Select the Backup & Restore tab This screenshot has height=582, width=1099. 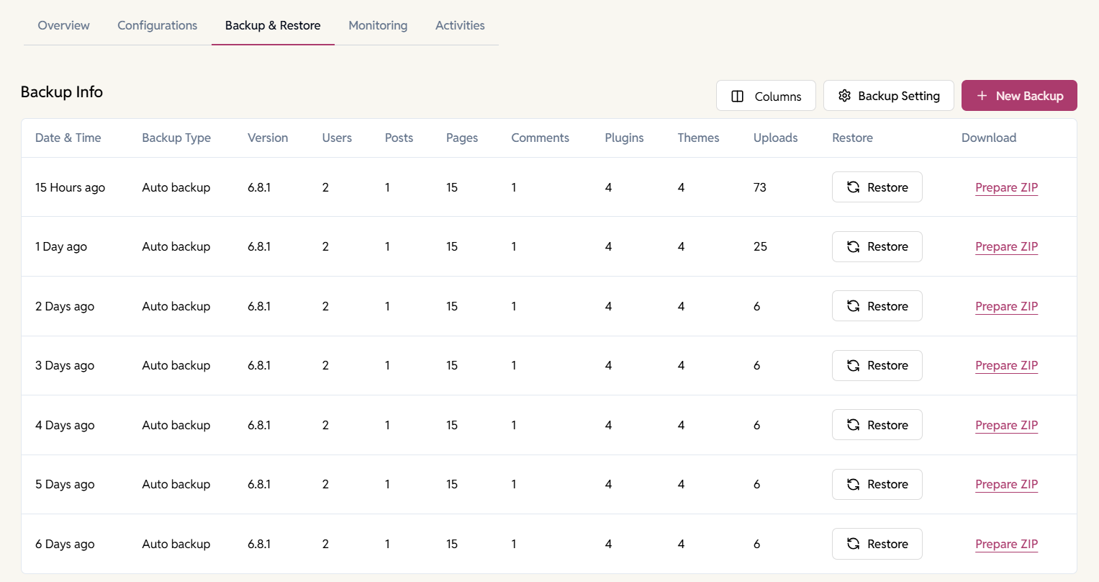point(273,25)
